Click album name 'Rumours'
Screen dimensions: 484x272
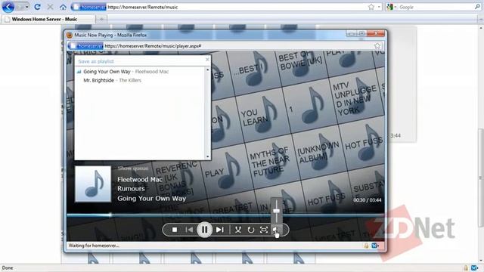tap(131, 189)
